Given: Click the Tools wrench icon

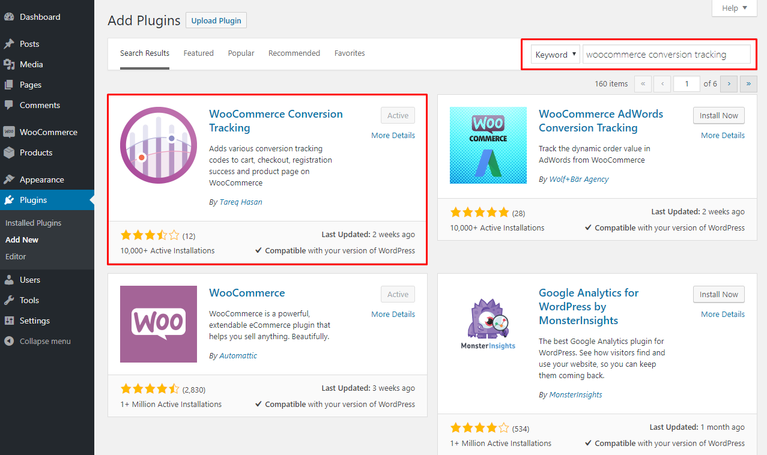Looking at the screenshot, I should point(9,300).
